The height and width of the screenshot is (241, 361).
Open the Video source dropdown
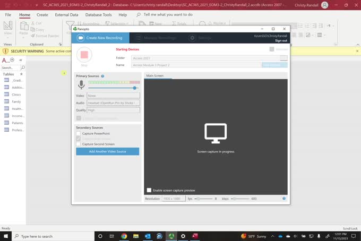[113, 96]
